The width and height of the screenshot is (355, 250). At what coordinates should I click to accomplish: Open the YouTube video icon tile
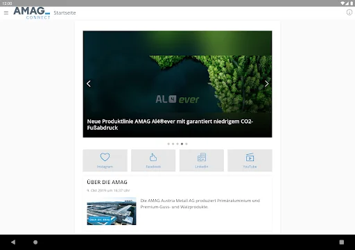point(250,160)
